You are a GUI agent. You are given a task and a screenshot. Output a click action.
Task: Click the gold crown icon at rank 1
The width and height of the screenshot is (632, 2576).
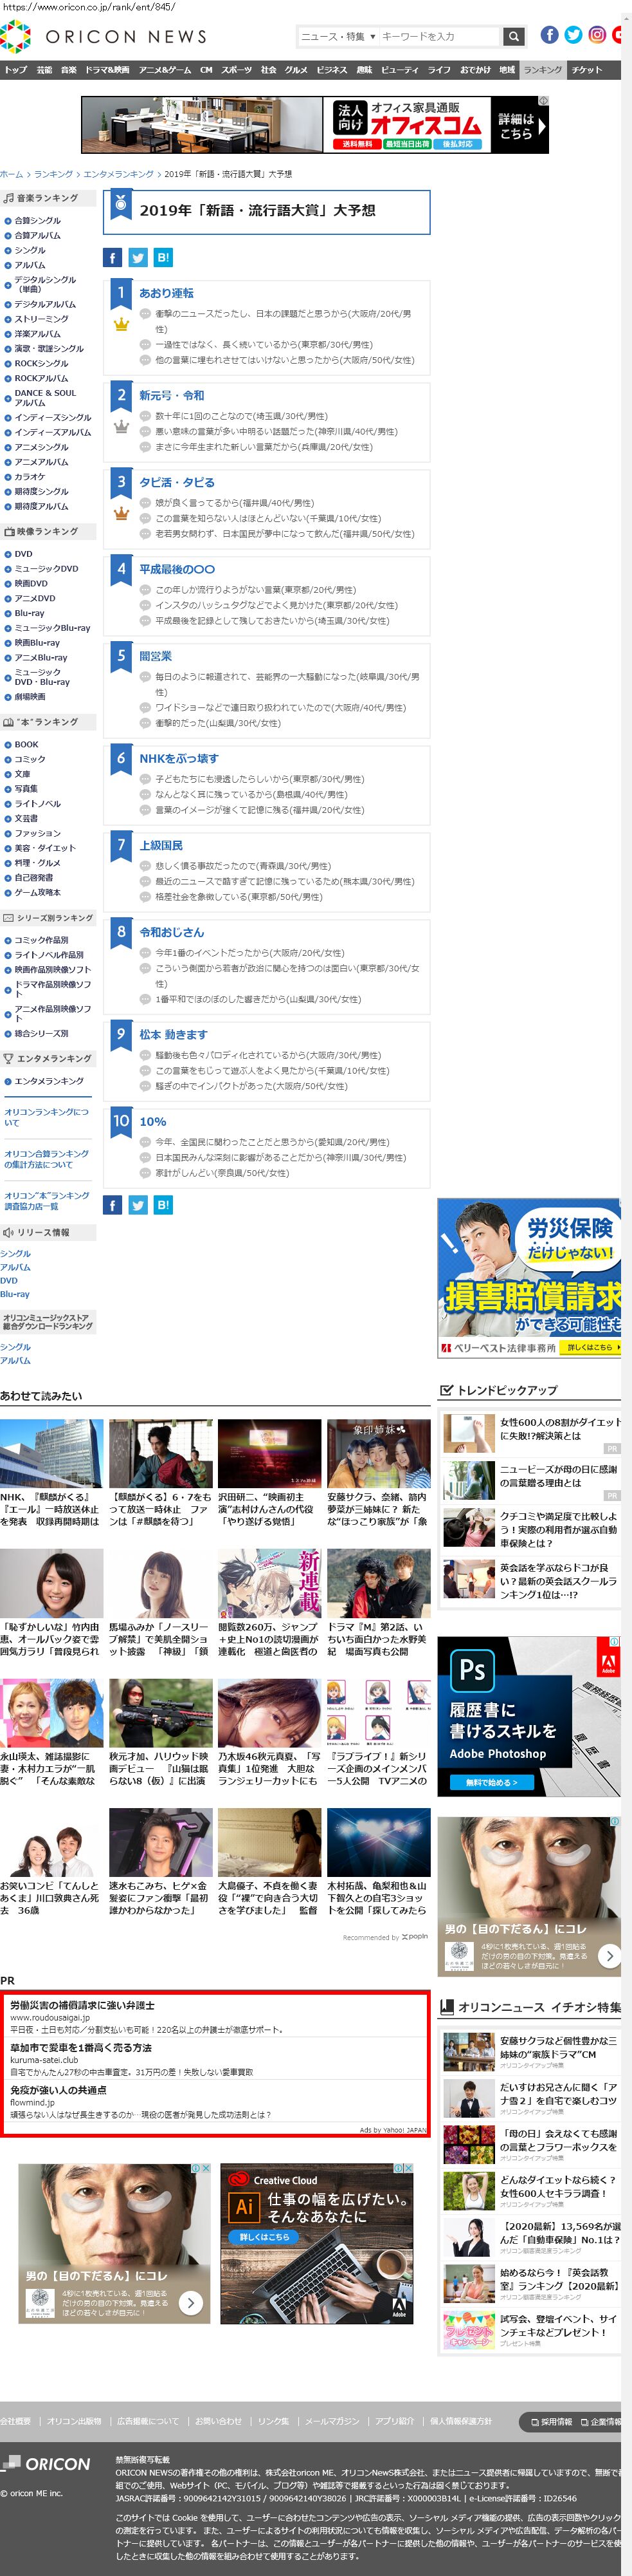coord(121,324)
